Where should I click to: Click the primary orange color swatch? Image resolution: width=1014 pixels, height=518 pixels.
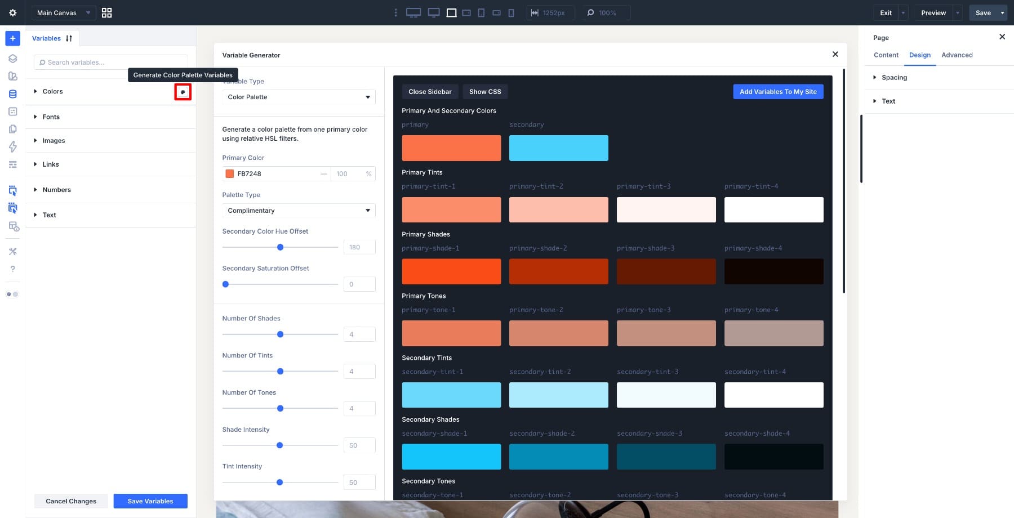point(451,148)
